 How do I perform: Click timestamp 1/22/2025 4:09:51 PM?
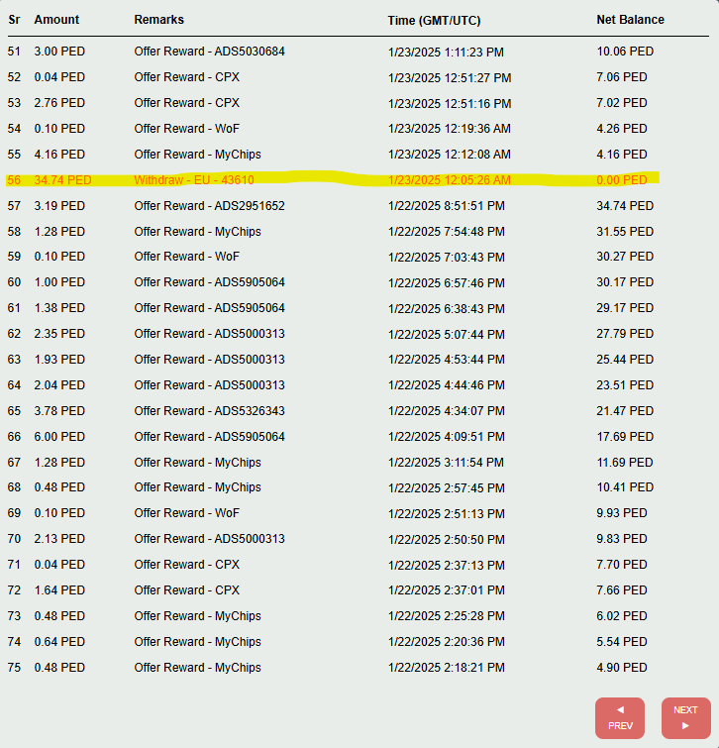point(447,437)
